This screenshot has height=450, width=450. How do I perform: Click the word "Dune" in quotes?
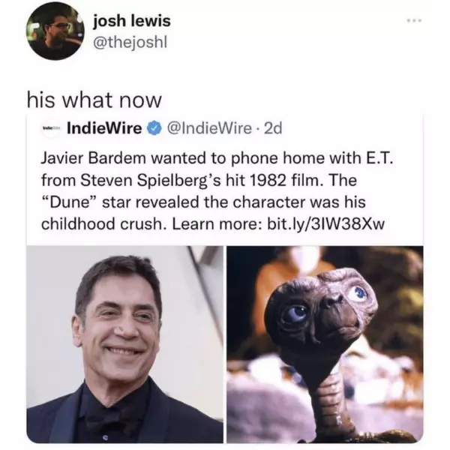pyautogui.click(x=70, y=202)
